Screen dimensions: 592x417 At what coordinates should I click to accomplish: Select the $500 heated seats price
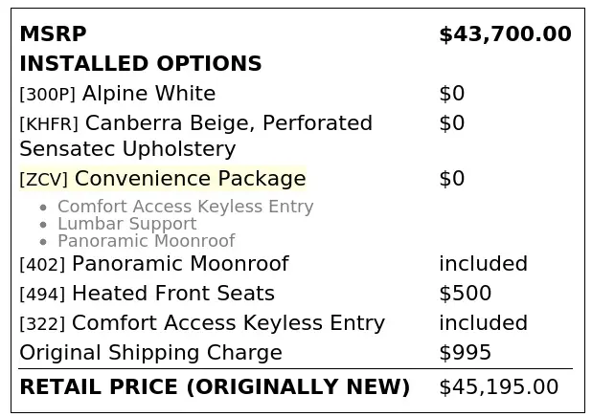coord(466,294)
